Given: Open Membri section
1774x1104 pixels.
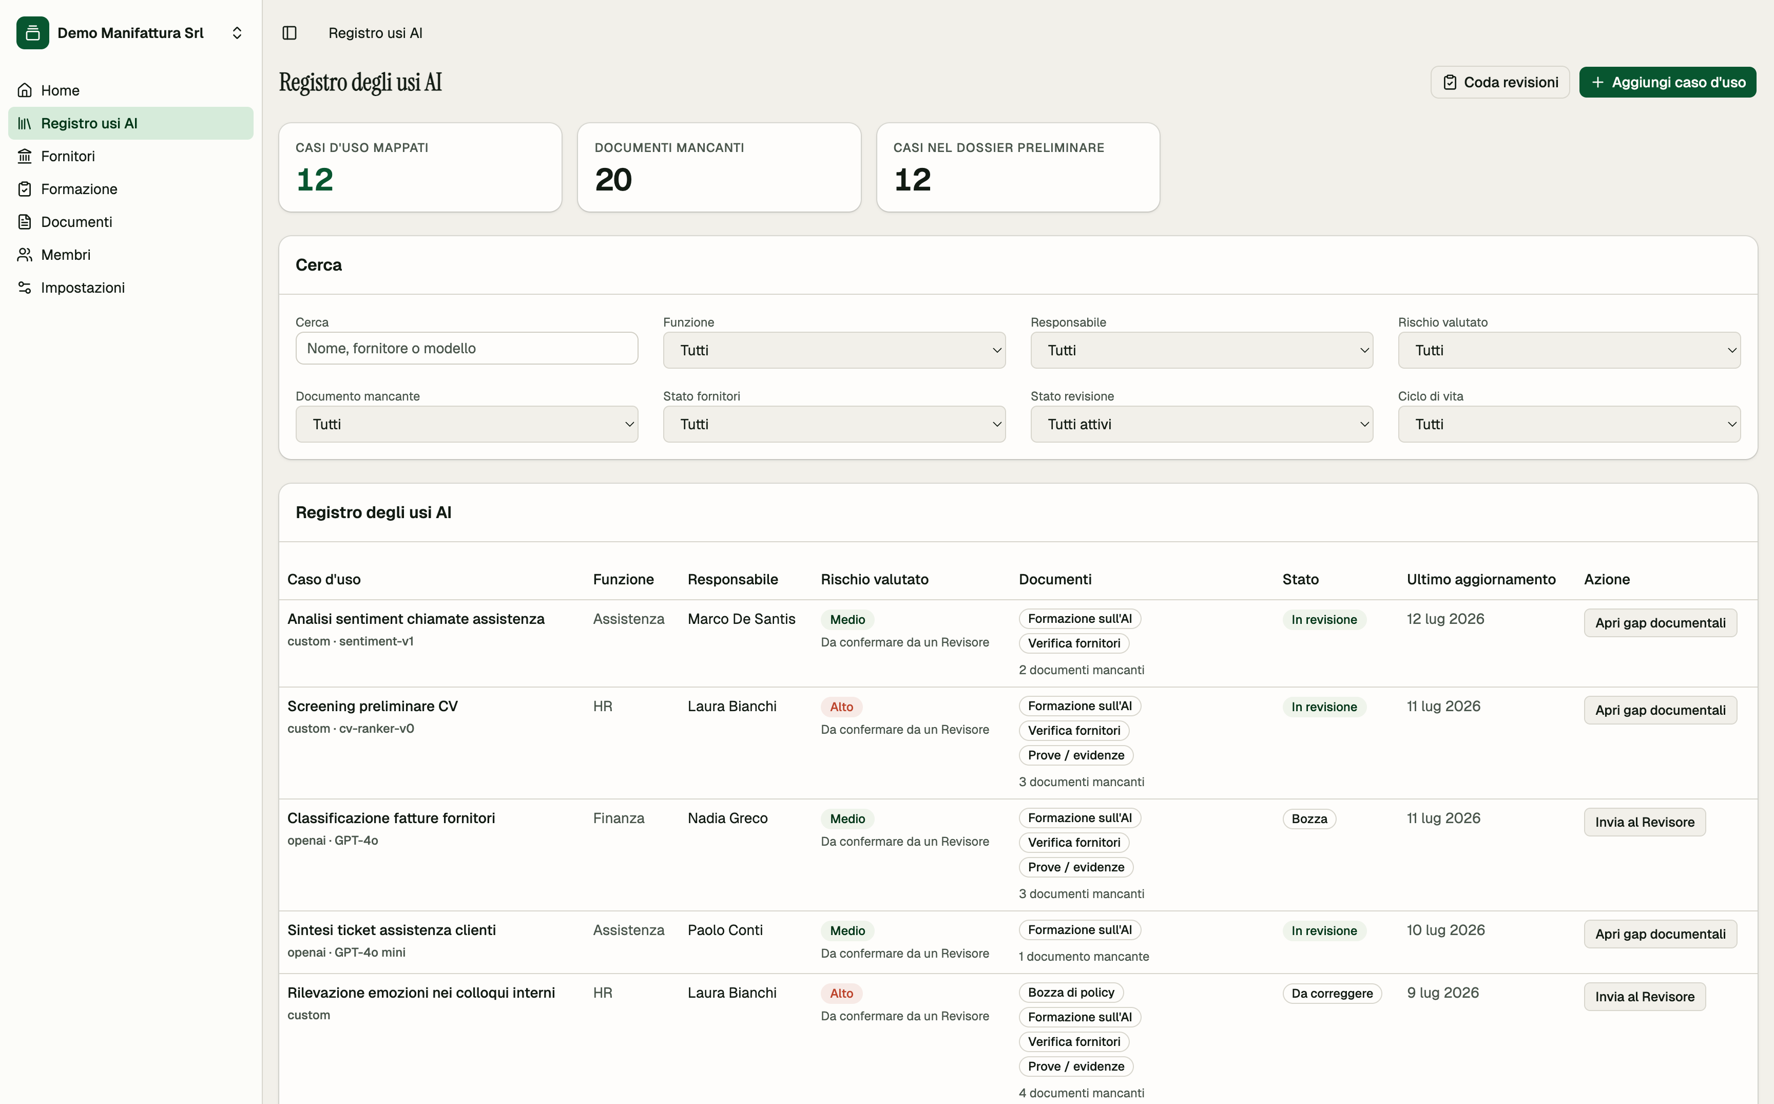Looking at the screenshot, I should tap(130, 255).
